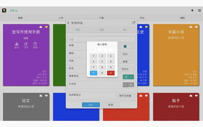Click the cloud icon on the 贴子 card
The height and width of the screenshot is (127, 203).
click(191, 96)
